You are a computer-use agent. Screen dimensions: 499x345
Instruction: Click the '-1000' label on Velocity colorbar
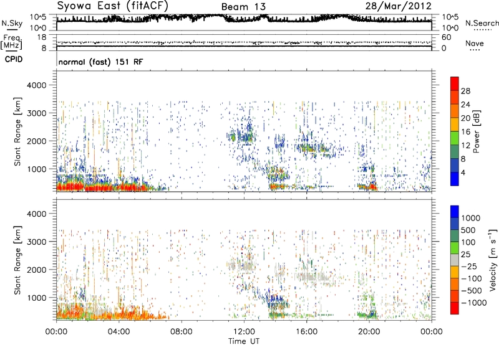pos(473,303)
